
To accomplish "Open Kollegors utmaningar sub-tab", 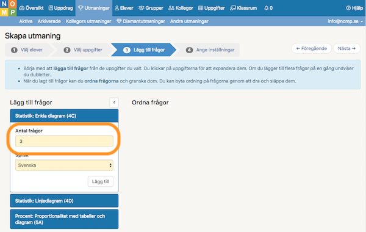I will click(88, 21).
